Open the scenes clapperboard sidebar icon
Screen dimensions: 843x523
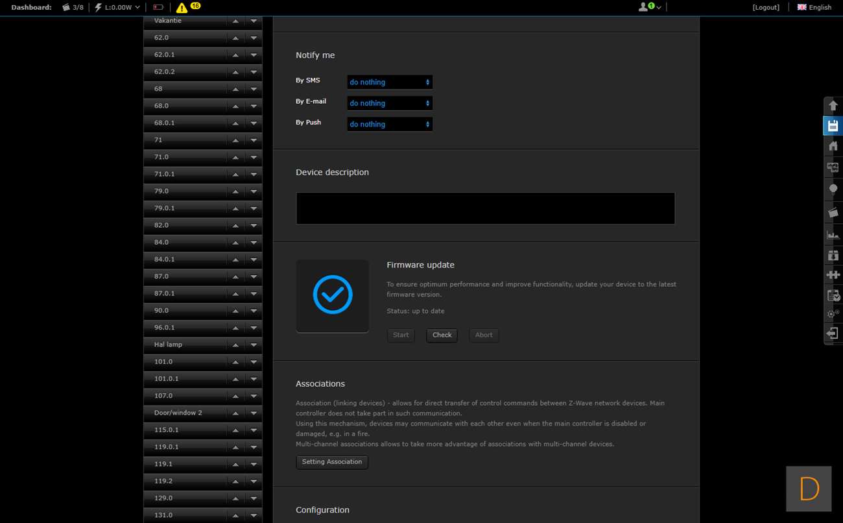[833, 212]
